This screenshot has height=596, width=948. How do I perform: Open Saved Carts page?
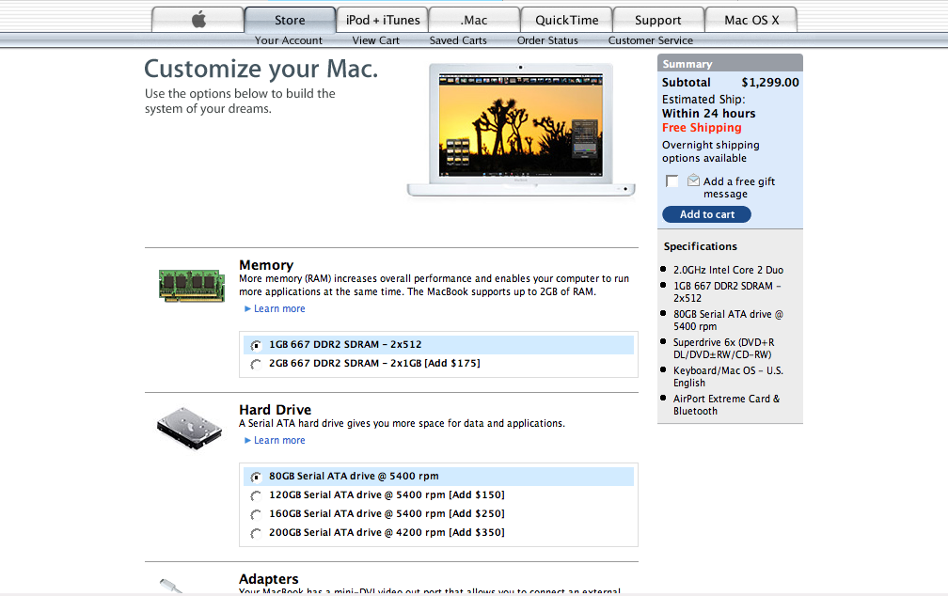[x=458, y=40]
